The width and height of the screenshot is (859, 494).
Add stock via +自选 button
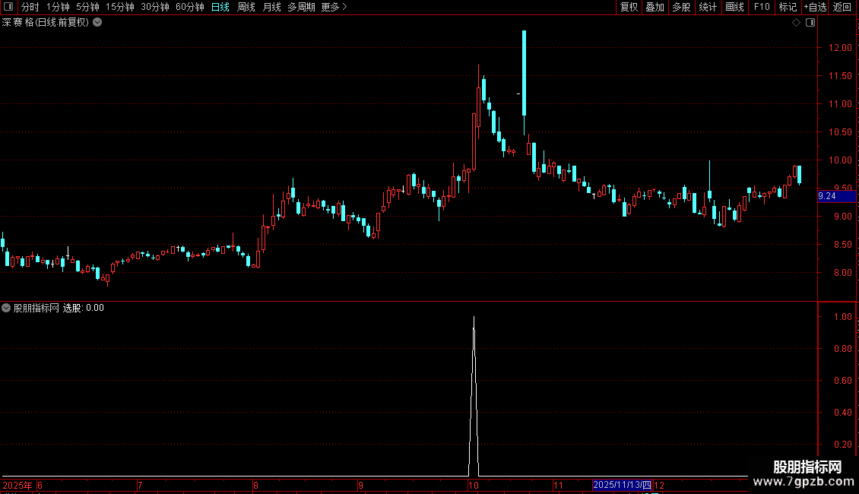[x=815, y=7]
